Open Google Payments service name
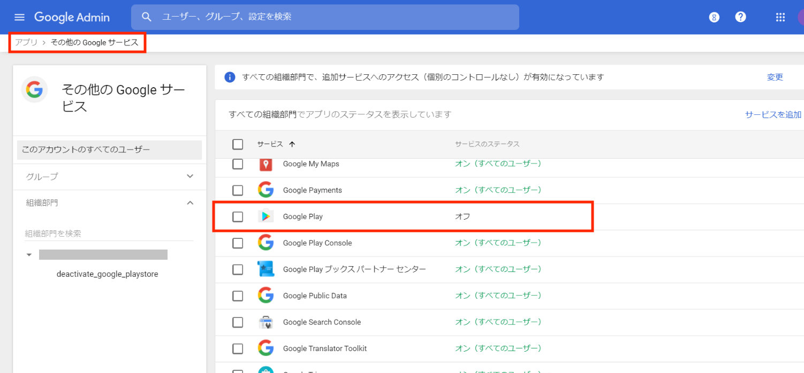The height and width of the screenshot is (373, 804). pyautogui.click(x=313, y=190)
